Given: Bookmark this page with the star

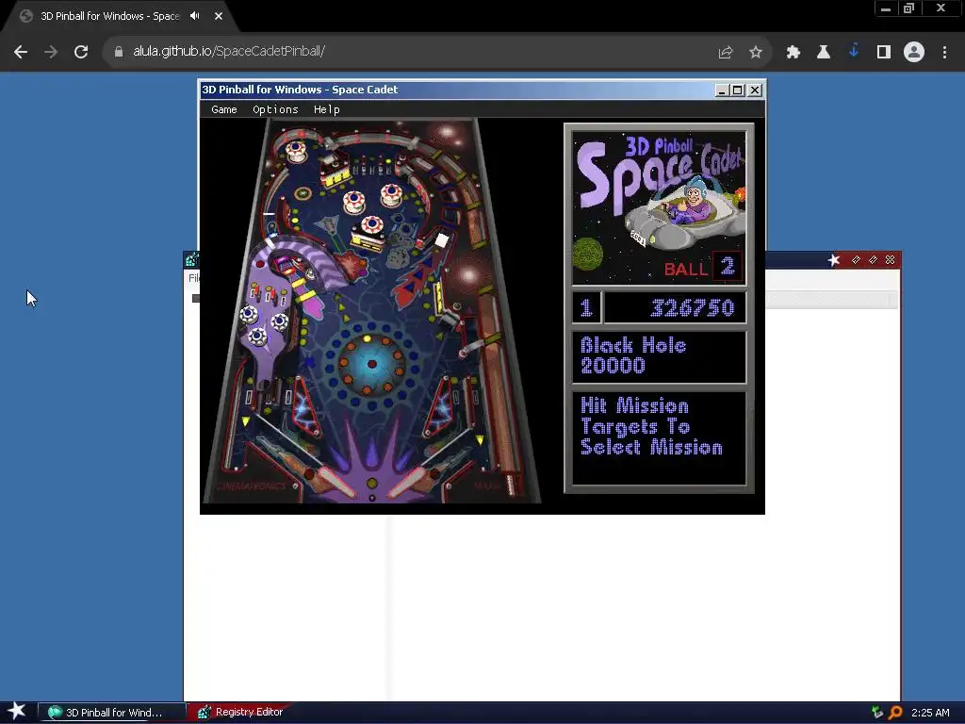Looking at the screenshot, I should tap(756, 53).
